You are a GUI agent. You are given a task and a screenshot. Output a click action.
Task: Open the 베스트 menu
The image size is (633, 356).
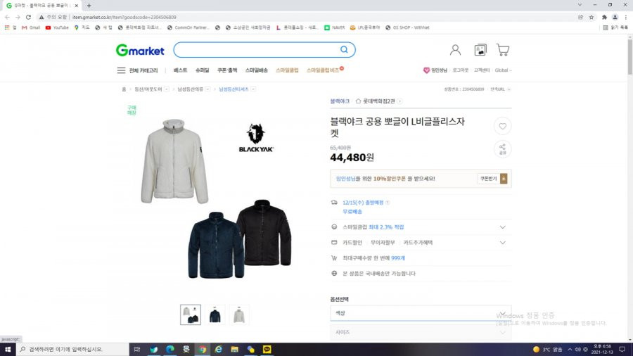point(180,70)
